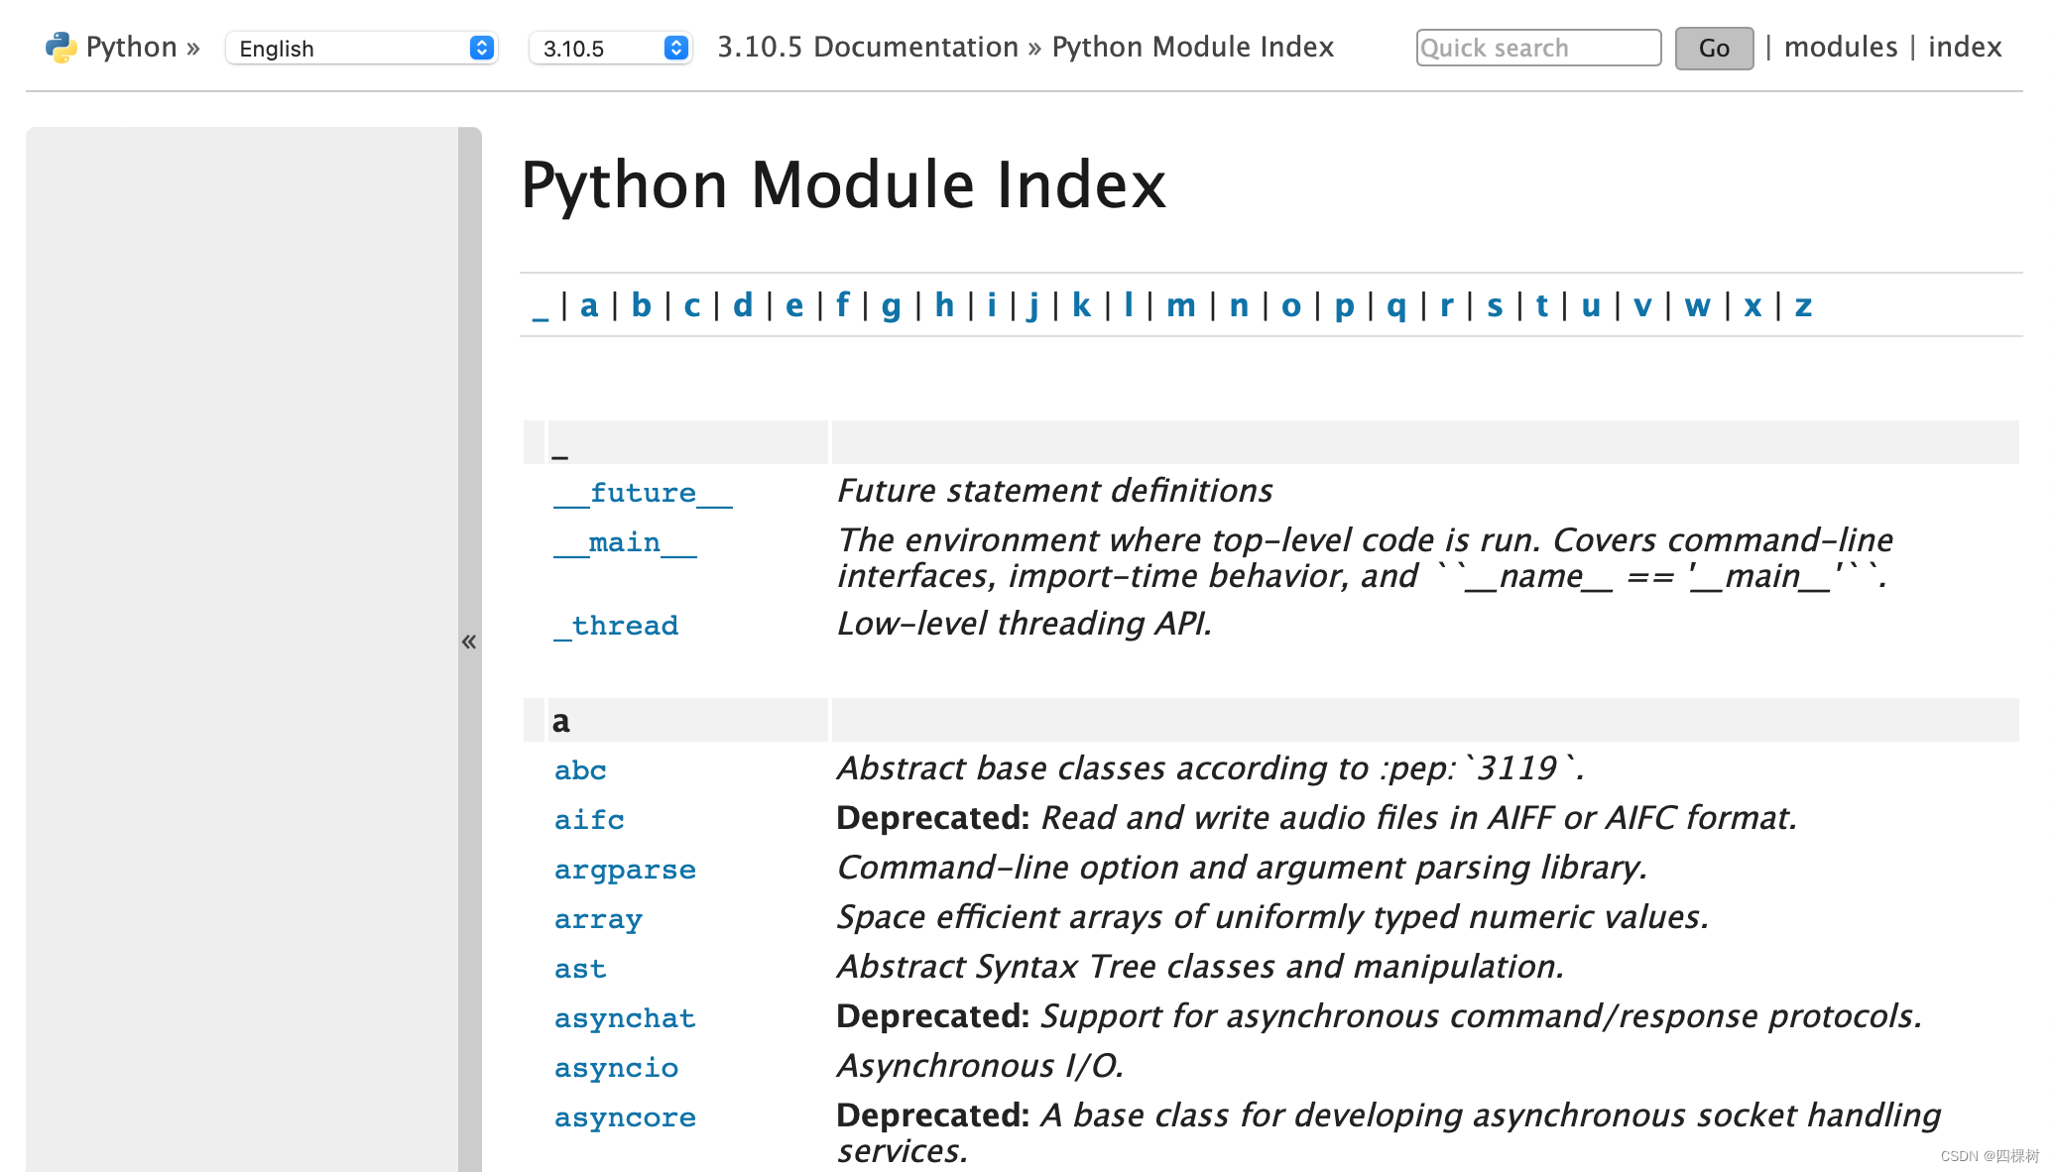
Task: Open the asynchat module link
Action: click(625, 1018)
